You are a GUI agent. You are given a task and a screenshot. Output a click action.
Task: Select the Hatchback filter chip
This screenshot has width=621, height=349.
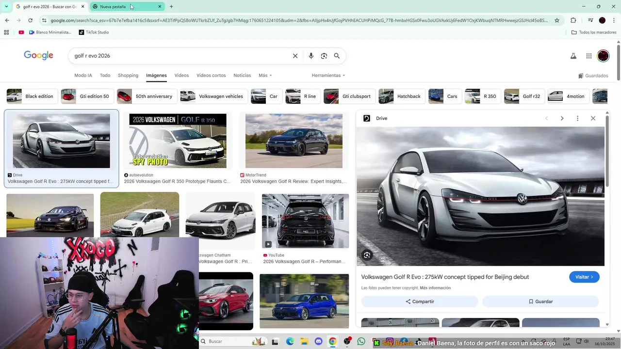coord(402,96)
